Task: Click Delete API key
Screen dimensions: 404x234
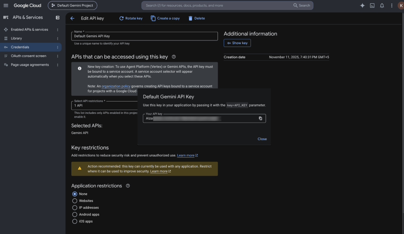Action: point(196,18)
